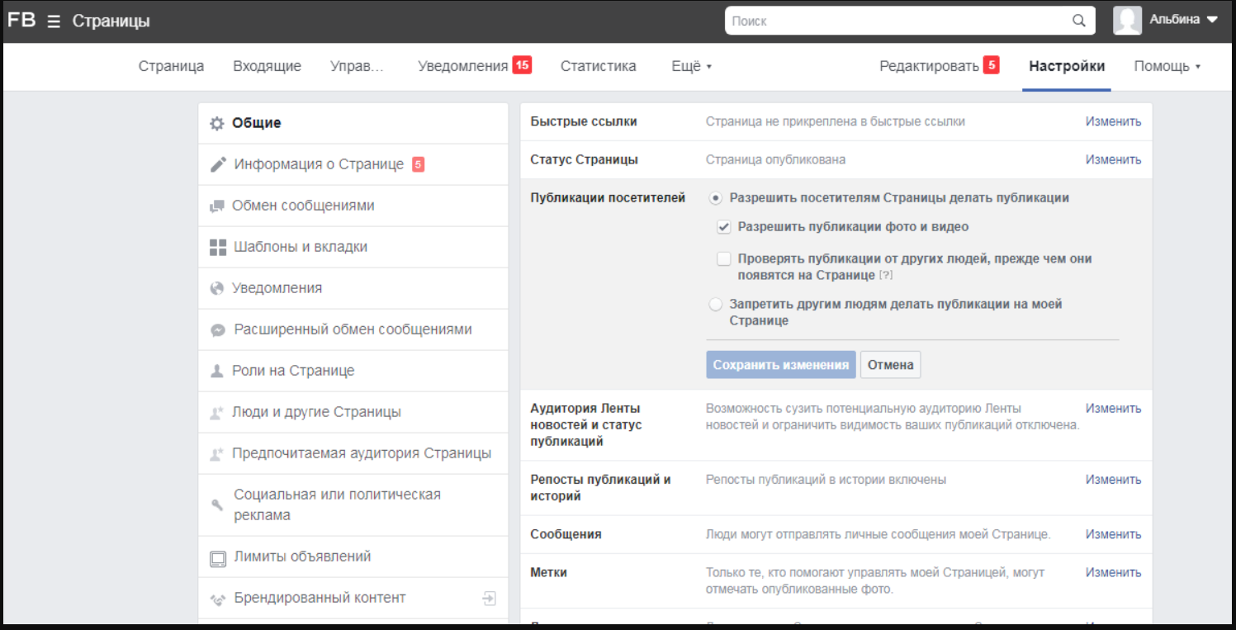Click Изменить next to Статус Страницы

[x=1113, y=159]
